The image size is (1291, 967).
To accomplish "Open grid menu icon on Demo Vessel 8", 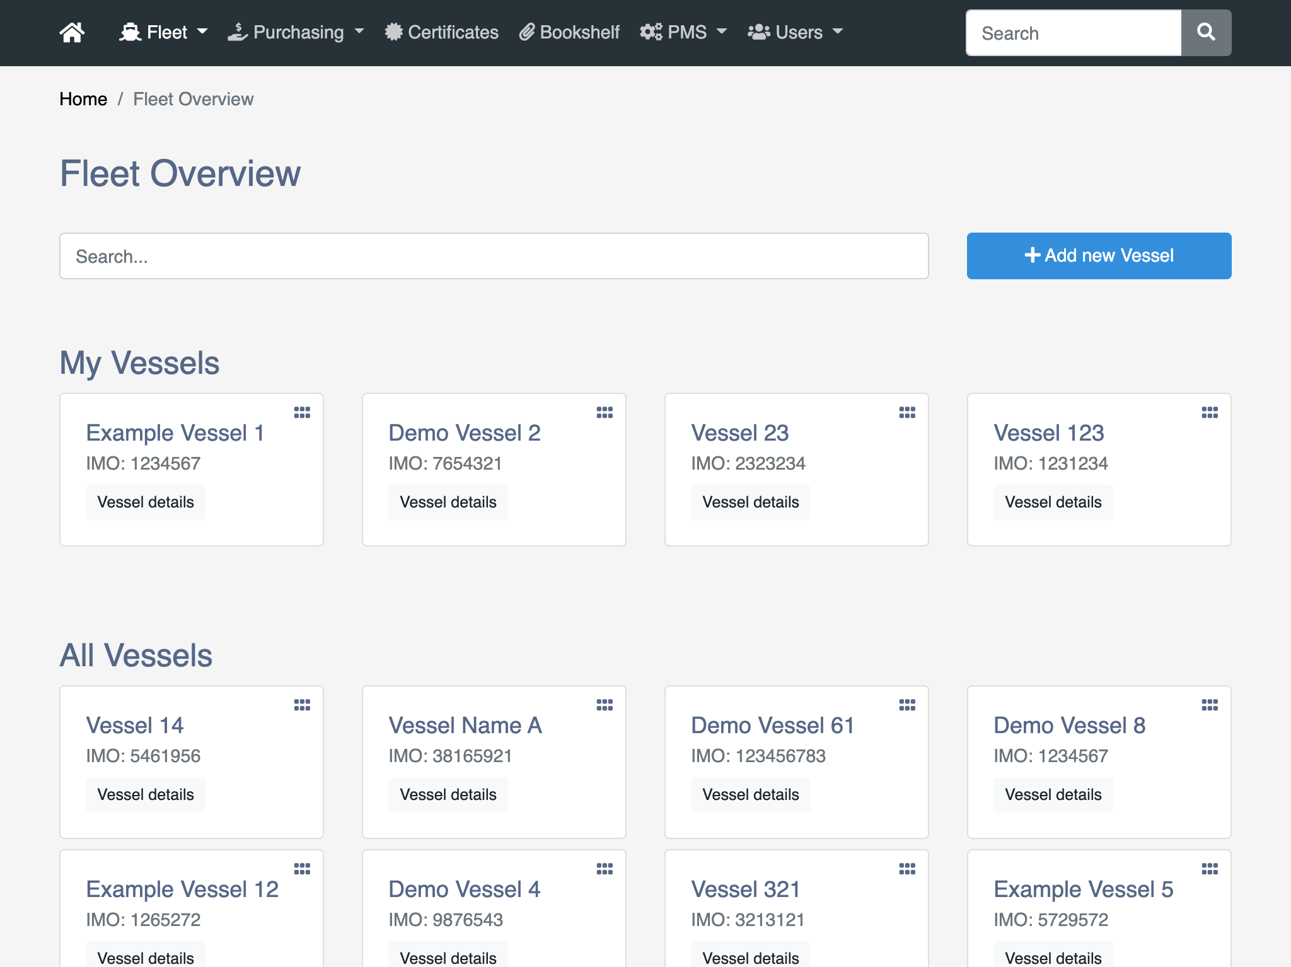I will (1210, 705).
